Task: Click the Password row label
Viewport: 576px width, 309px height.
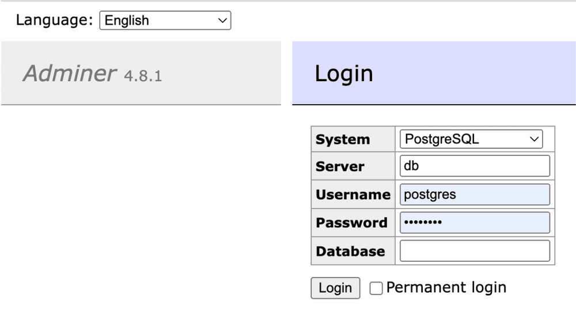Action: pyautogui.click(x=351, y=223)
